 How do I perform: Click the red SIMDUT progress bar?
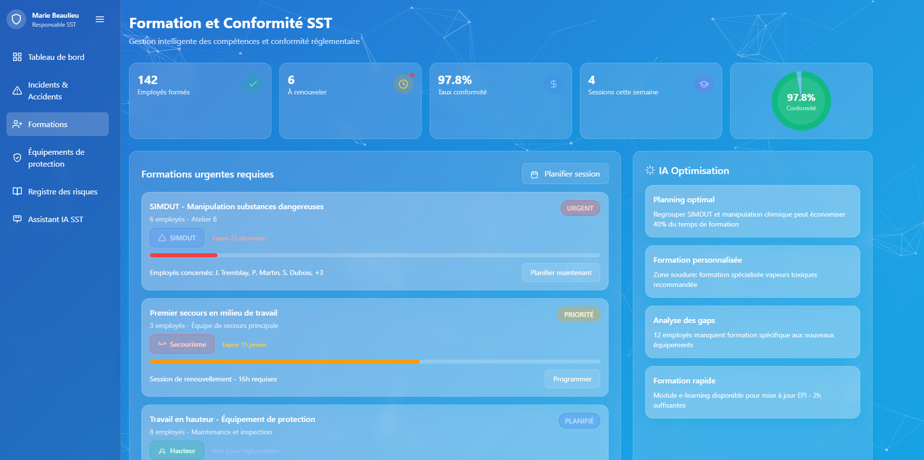[184, 255]
